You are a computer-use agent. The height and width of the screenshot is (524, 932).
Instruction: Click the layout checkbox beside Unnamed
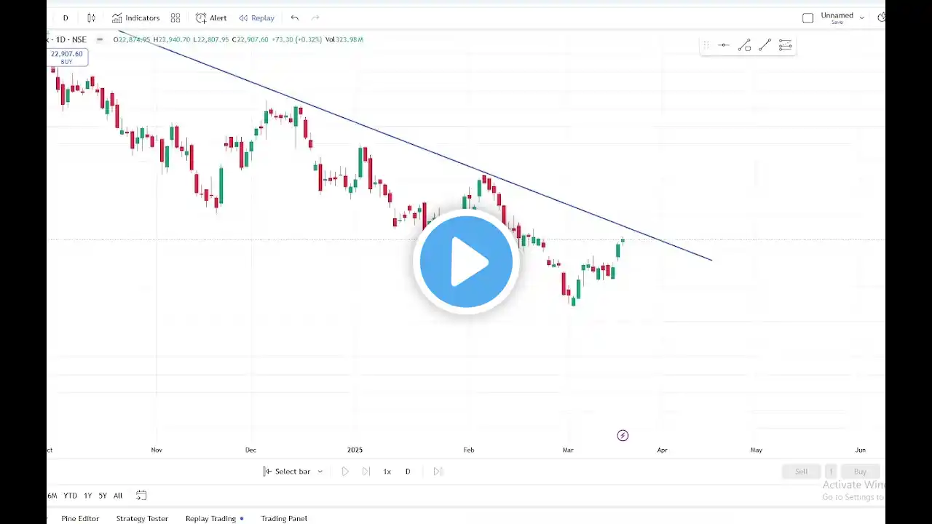[807, 17]
